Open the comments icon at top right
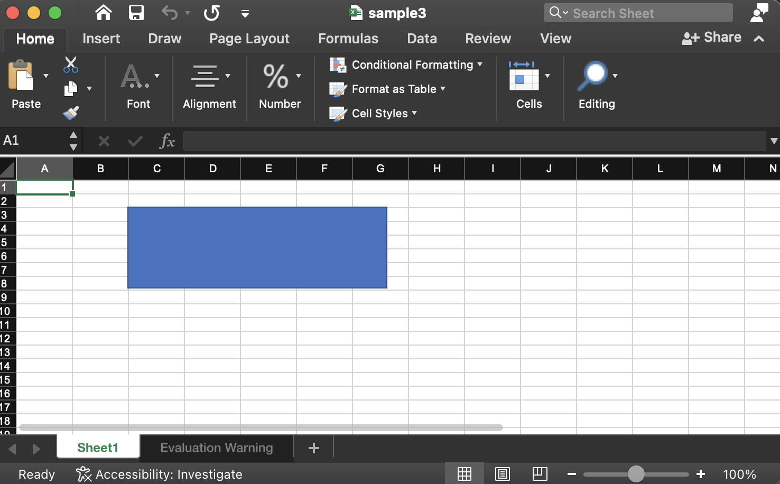This screenshot has width=780, height=484. [x=759, y=13]
